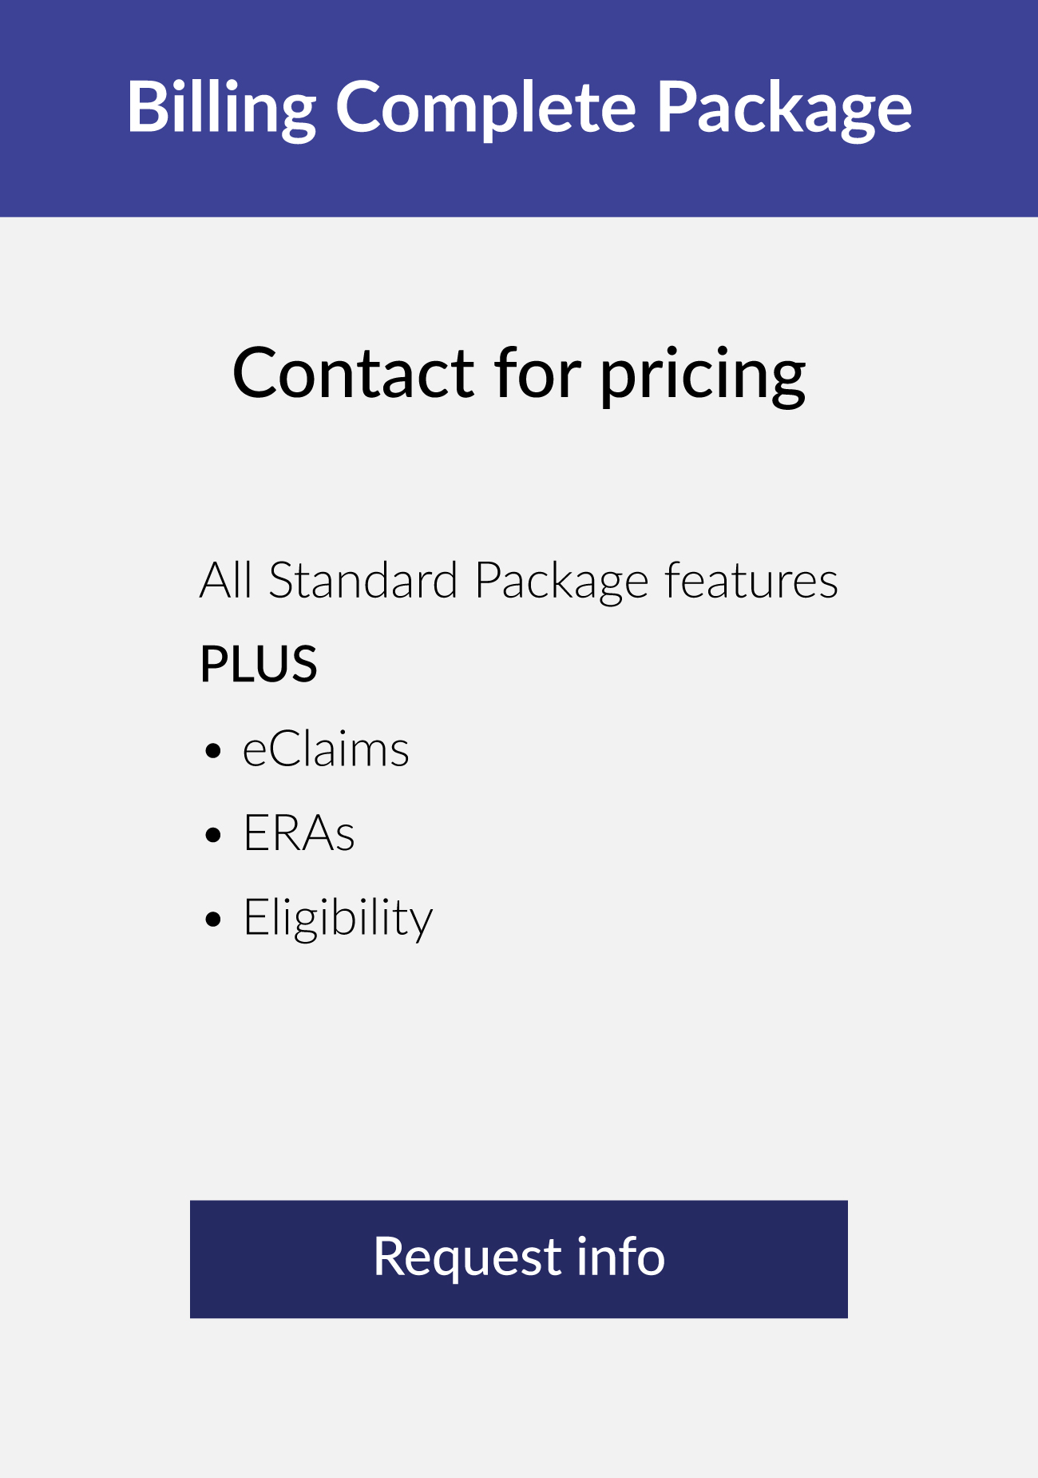Click the word pricing in the subtitle
Screen dimensions: 1038x1478
pyautogui.click(x=703, y=376)
